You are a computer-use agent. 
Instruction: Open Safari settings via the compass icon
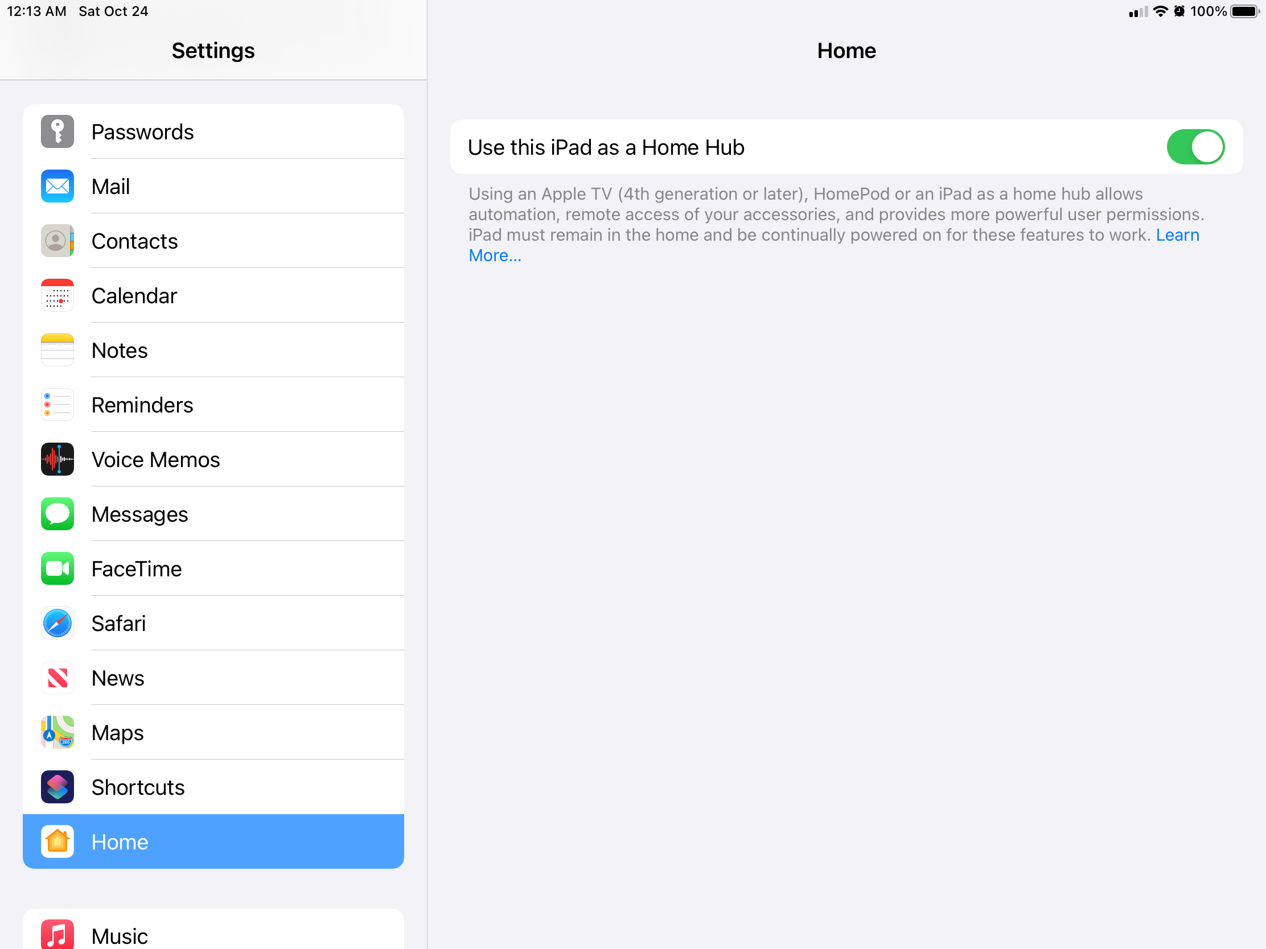57,623
